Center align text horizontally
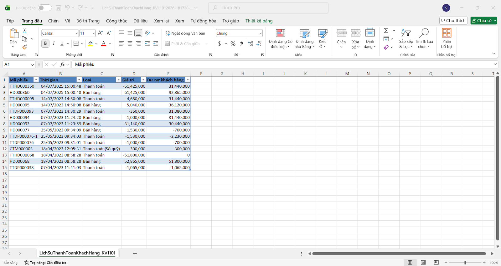501x266 pixels. click(130, 44)
